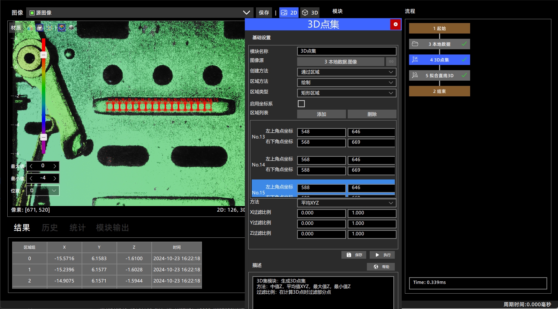Switch to the 历史 tab
Viewport: 558px width, 309px height.
(x=50, y=228)
